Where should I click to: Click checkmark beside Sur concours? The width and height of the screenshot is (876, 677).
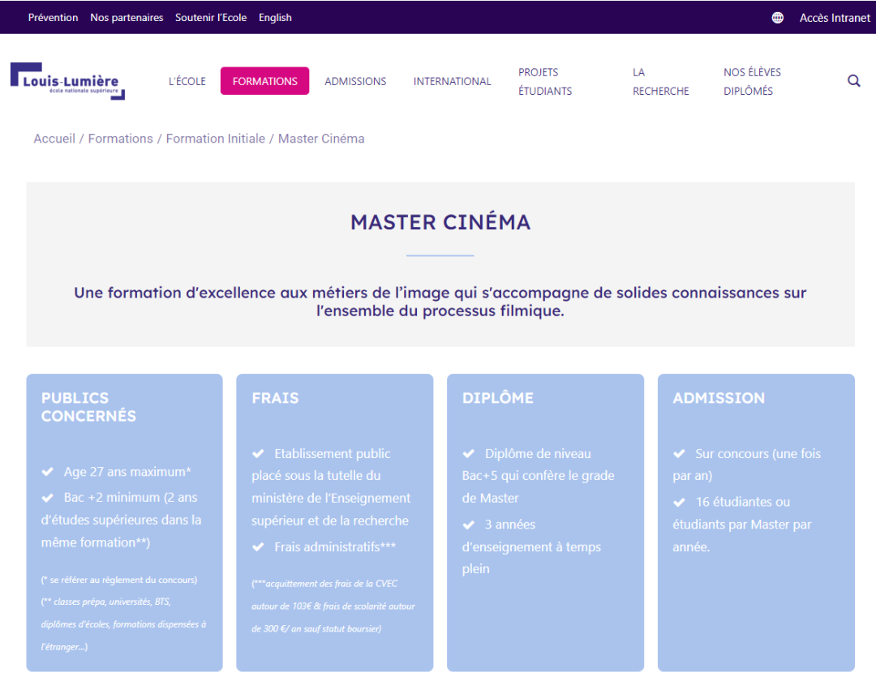[680, 453]
